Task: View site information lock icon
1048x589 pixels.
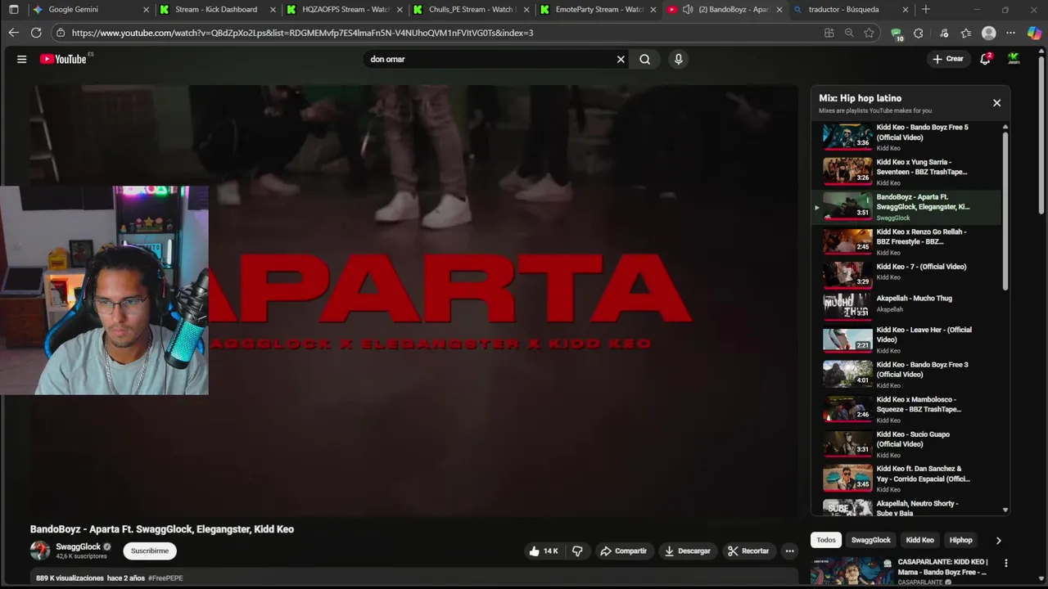Action: [x=60, y=33]
